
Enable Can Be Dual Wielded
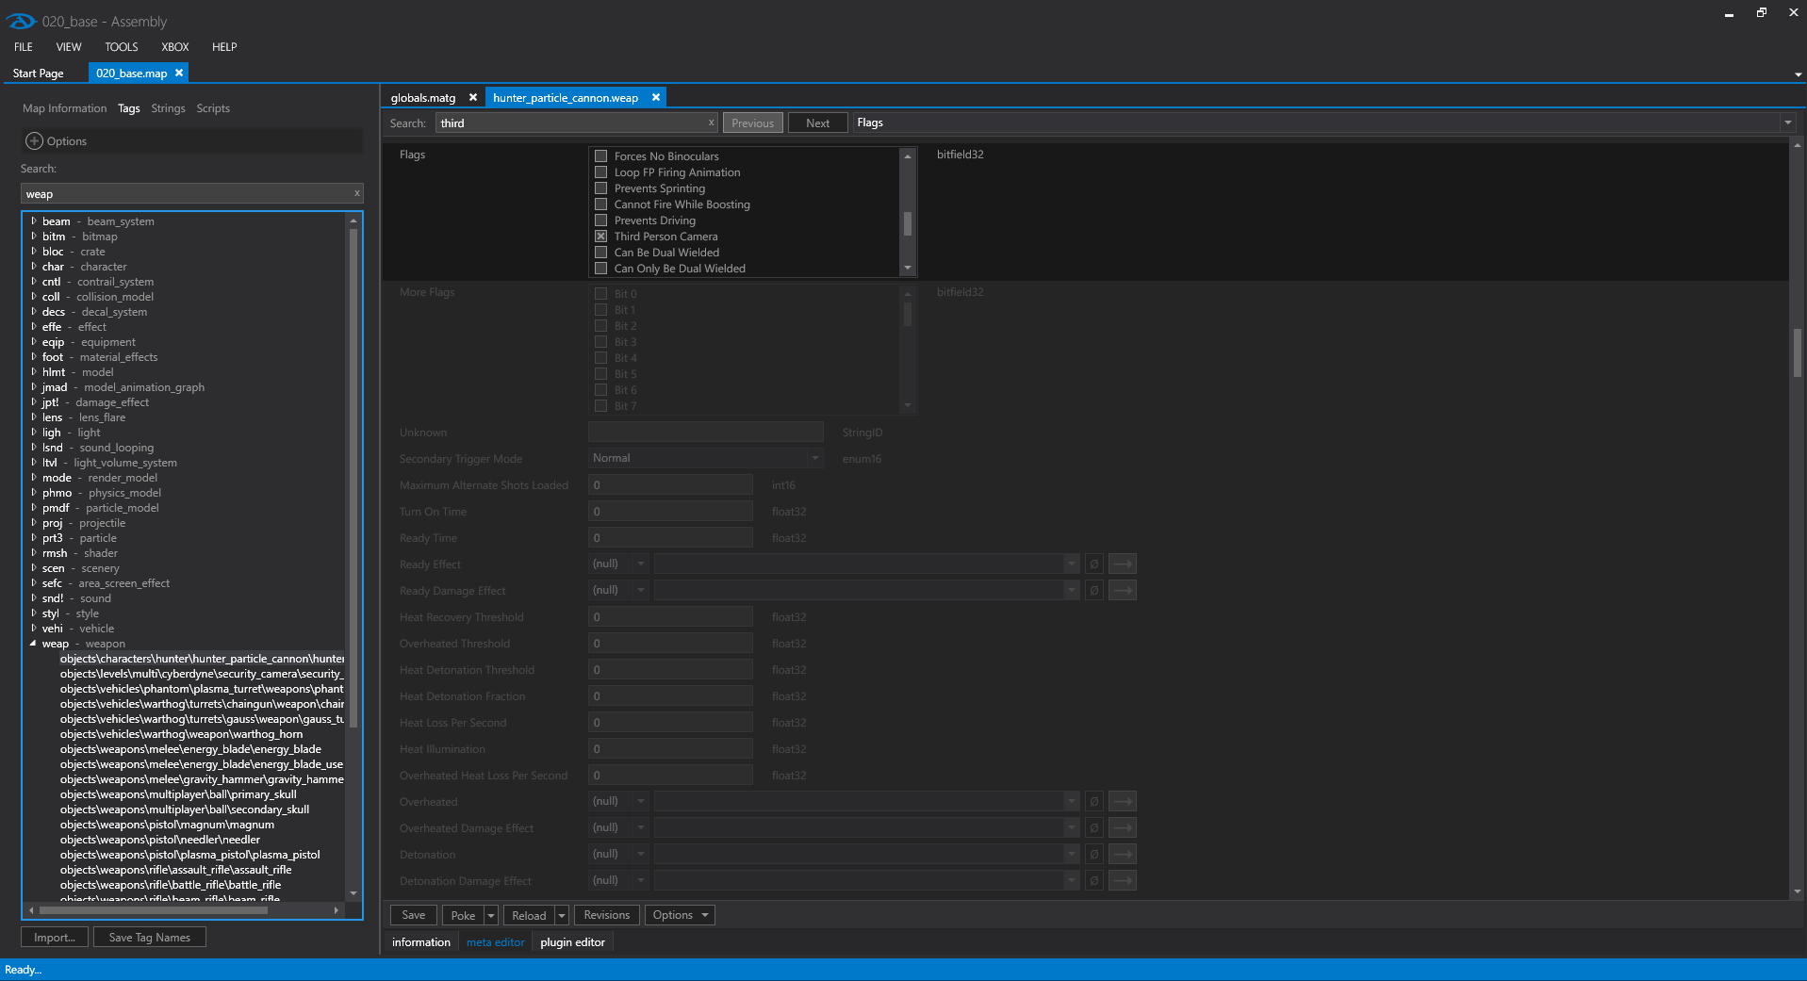(x=600, y=253)
